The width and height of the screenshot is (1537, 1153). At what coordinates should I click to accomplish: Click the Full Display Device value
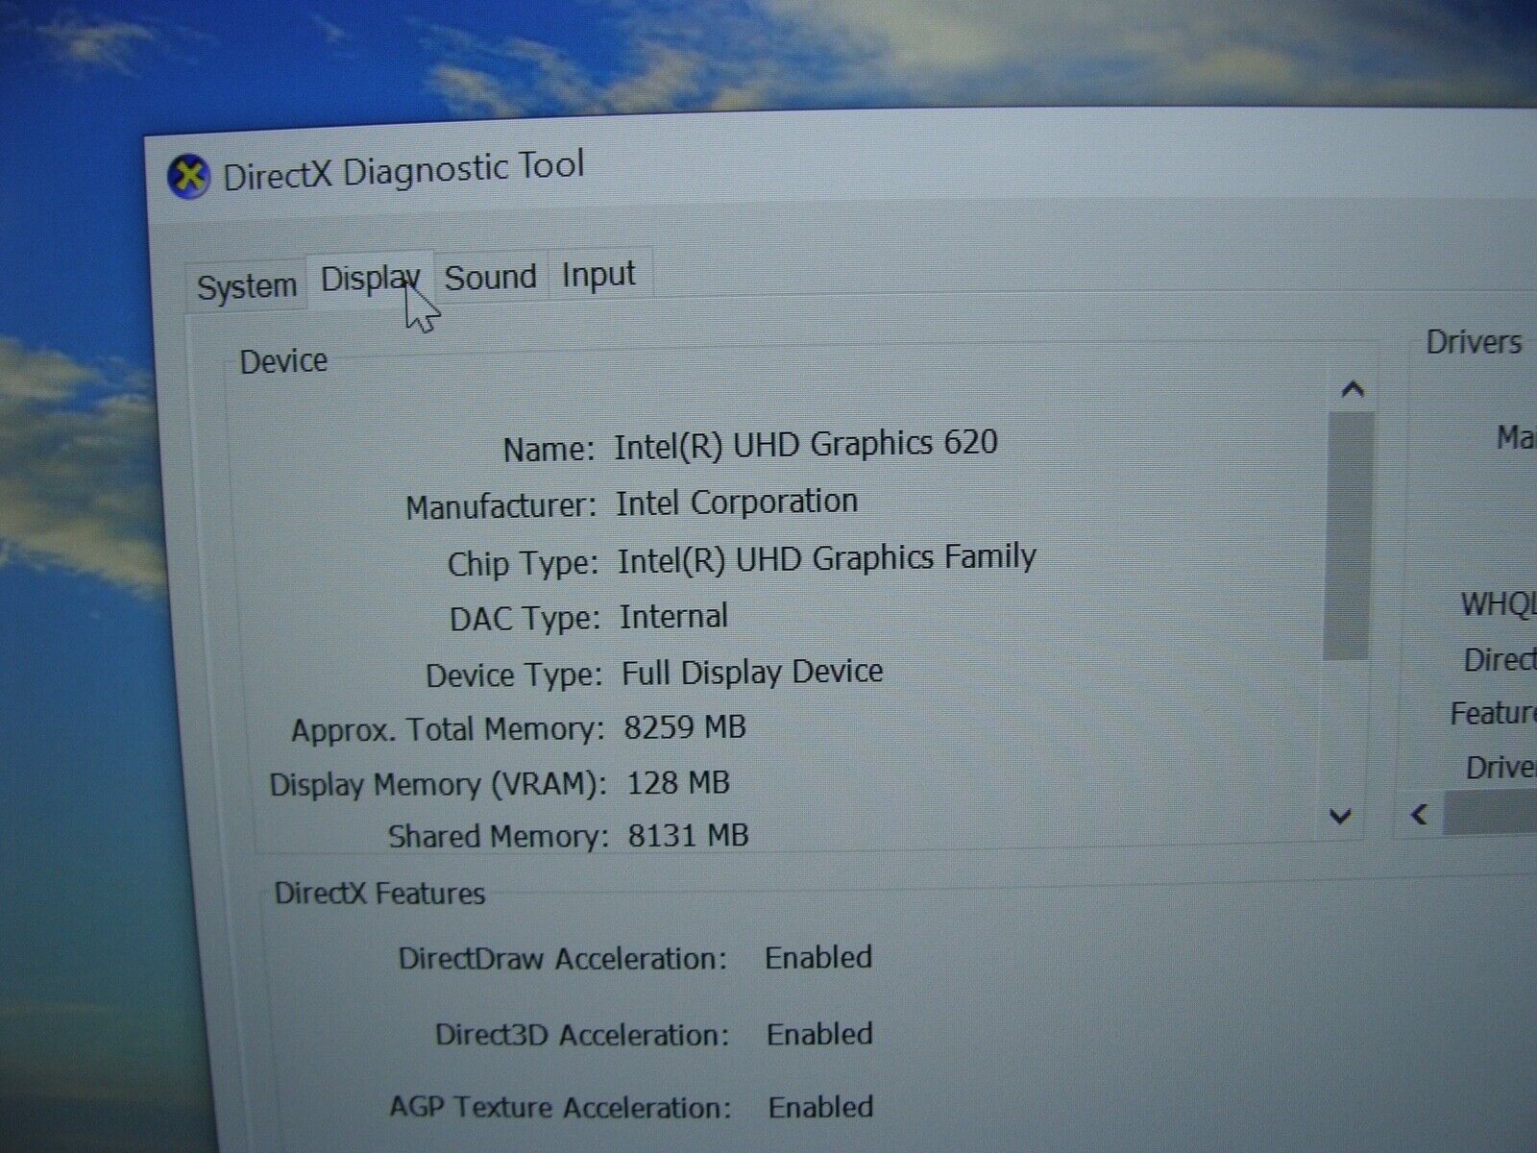pos(752,672)
